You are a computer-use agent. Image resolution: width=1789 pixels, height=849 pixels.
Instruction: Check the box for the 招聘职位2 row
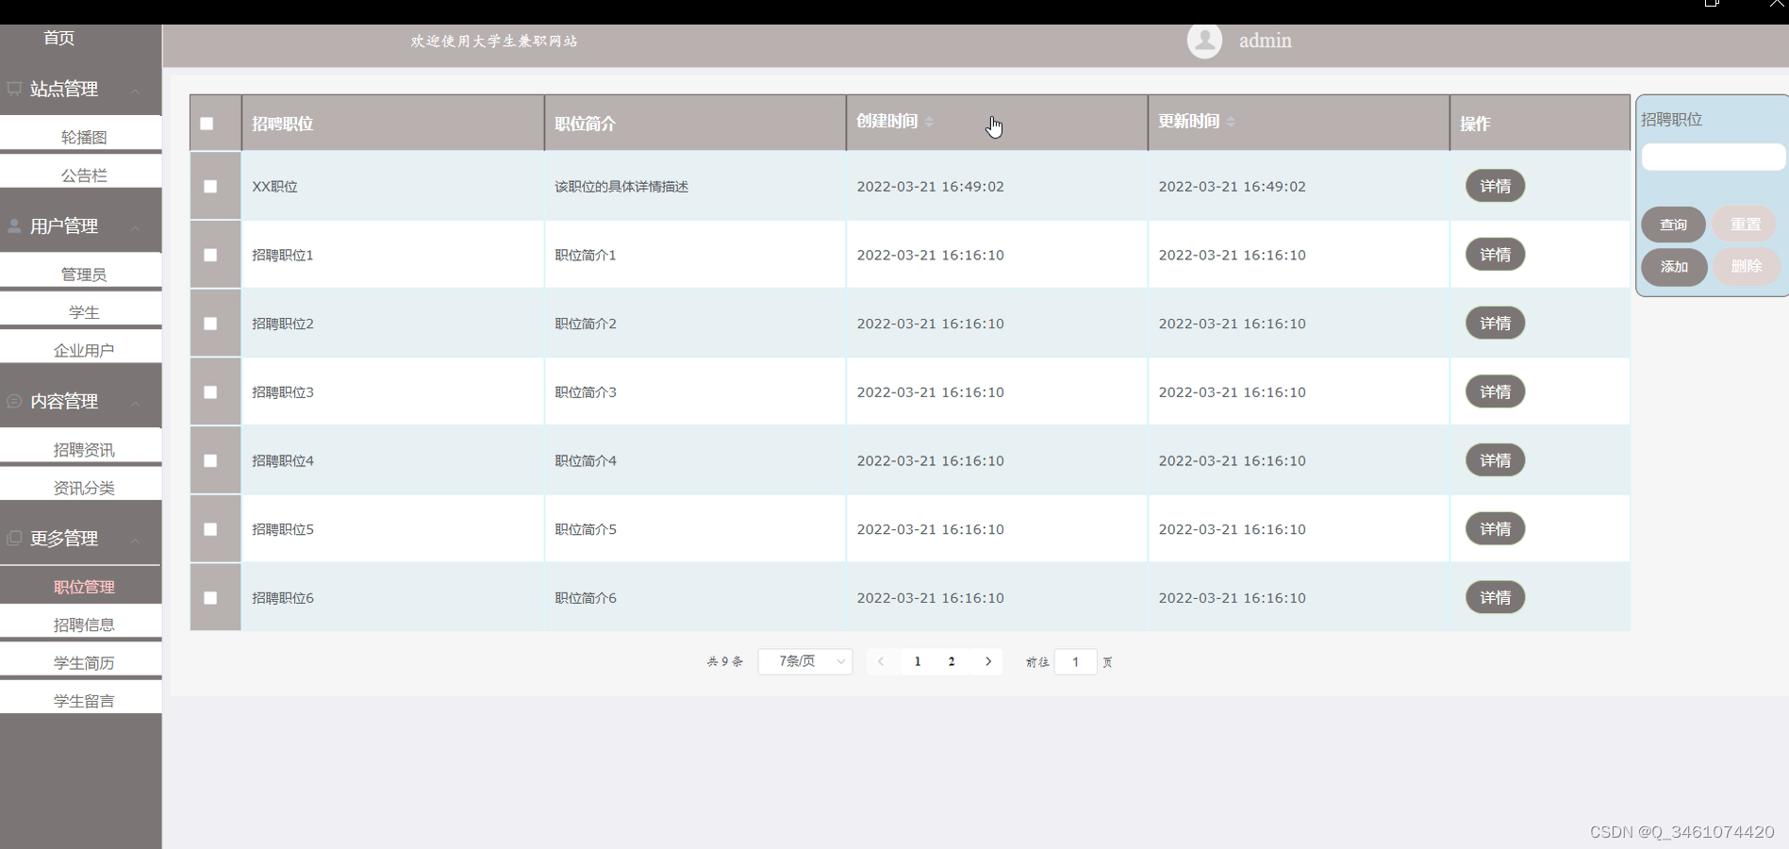pyautogui.click(x=210, y=324)
